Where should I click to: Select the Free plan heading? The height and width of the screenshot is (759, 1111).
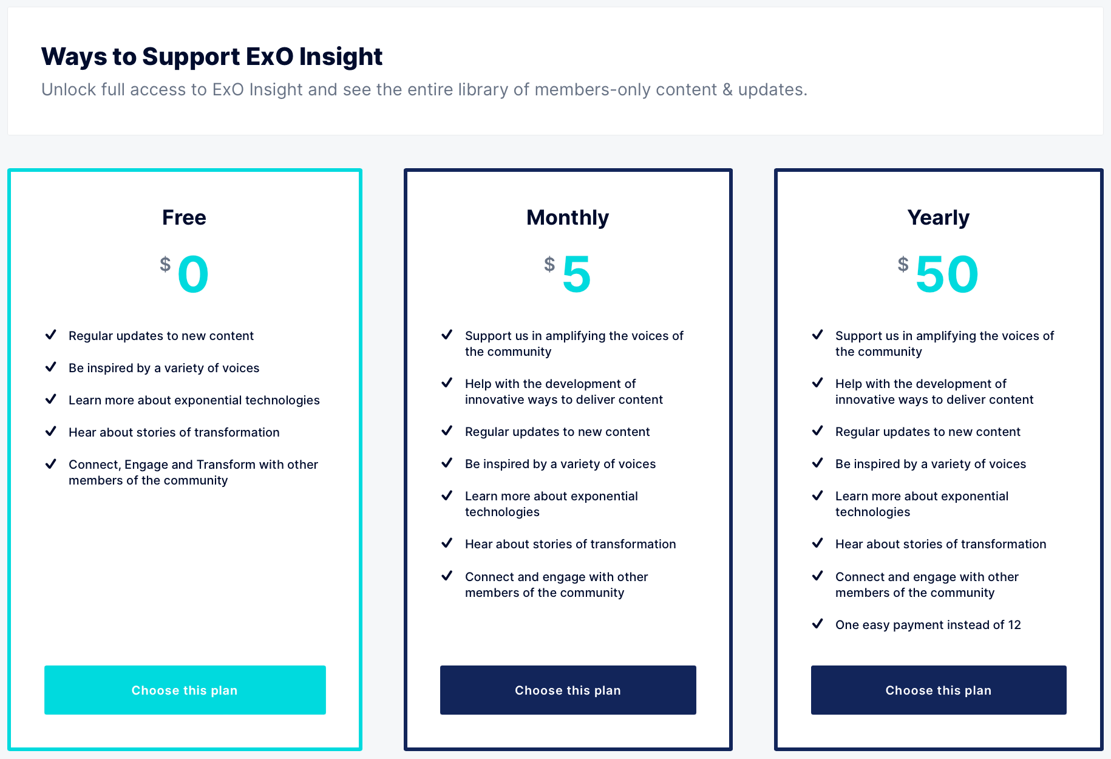click(x=185, y=217)
